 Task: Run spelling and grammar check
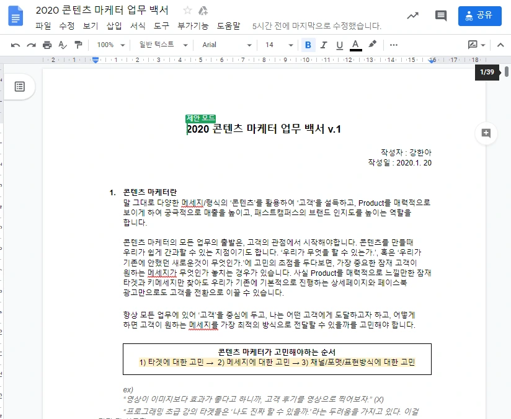[x=63, y=45]
